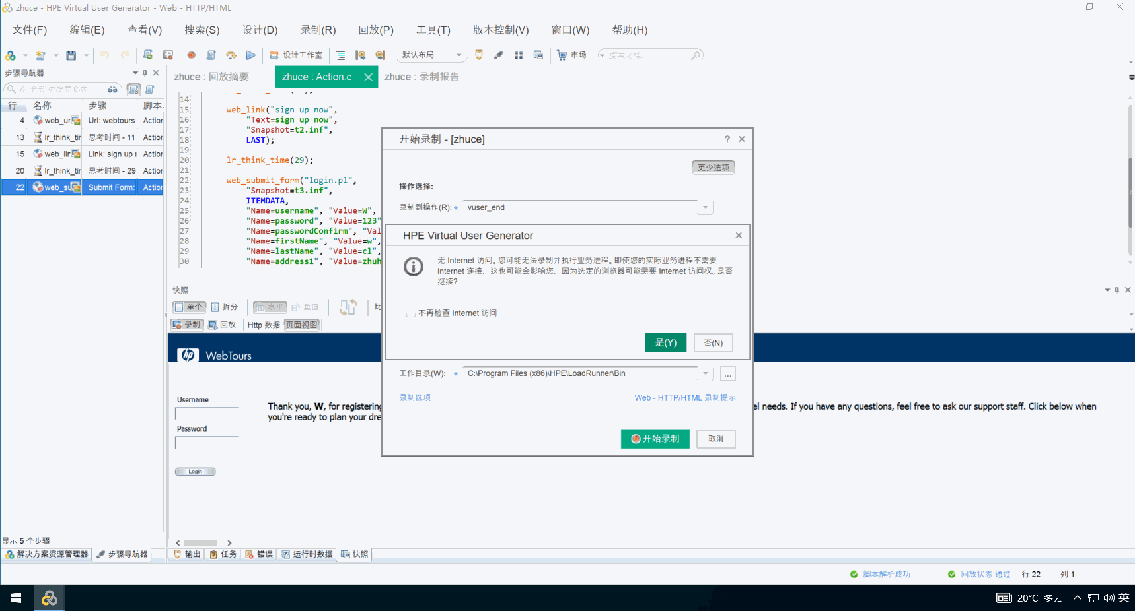This screenshot has height=611, width=1135.
Task: Open dropdown arrow next to new script icon
Action: pos(55,55)
